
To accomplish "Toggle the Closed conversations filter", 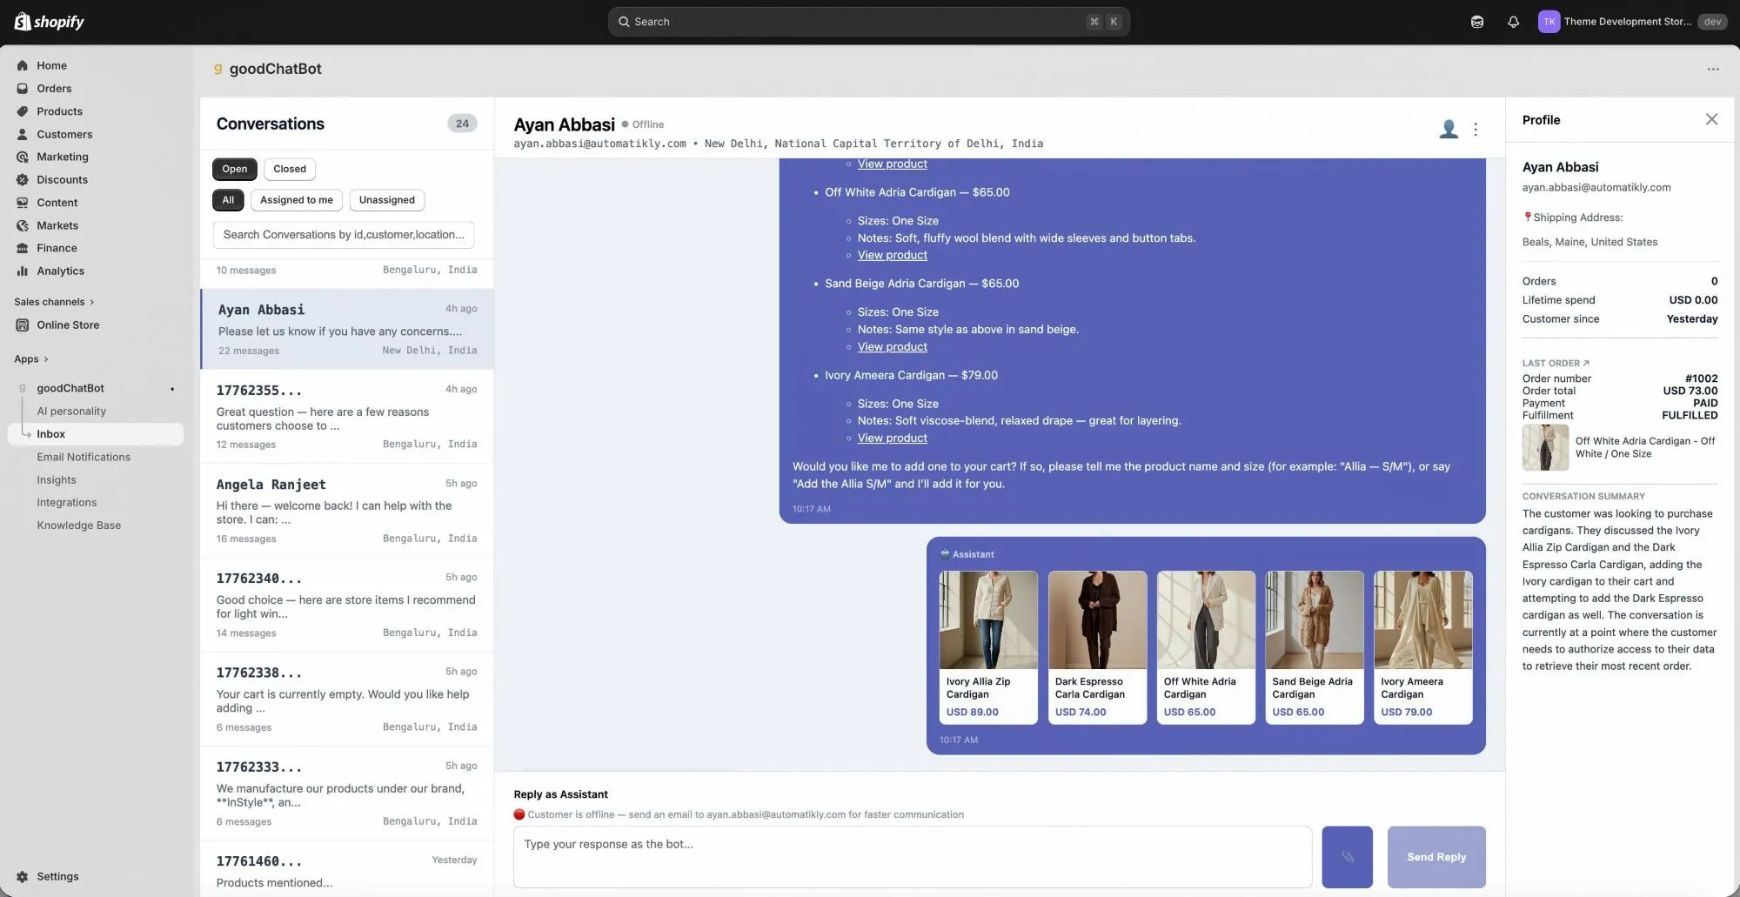I will point(289,169).
